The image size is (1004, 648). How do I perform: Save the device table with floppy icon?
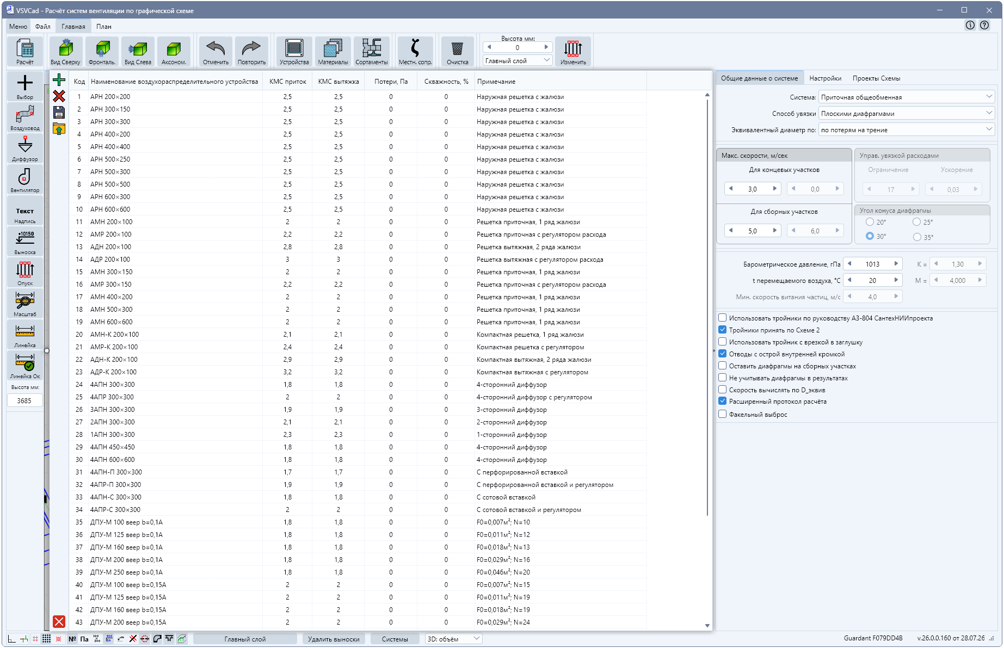pyautogui.click(x=59, y=113)
